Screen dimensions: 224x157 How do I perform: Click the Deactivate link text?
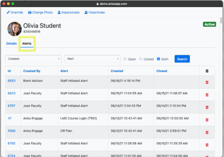pos(97,12)
